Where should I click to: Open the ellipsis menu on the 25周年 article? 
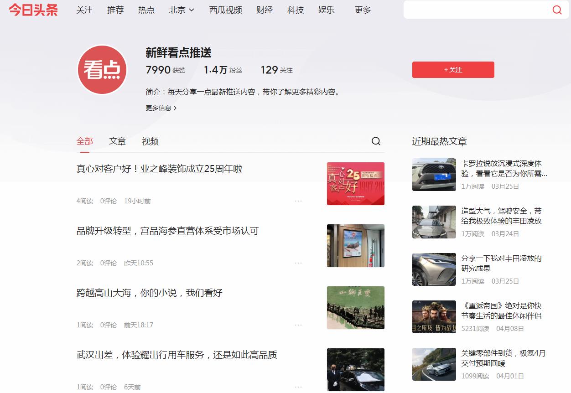[299, 201]
